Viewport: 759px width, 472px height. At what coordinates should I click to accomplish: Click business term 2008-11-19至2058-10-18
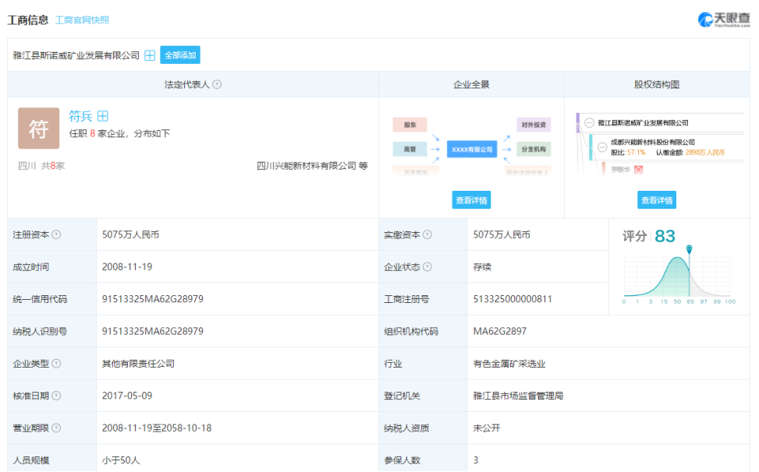(x=156, y=428)
